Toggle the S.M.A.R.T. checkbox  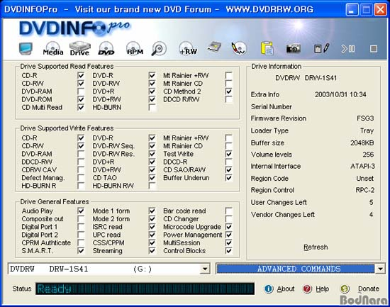pos(81,250)
